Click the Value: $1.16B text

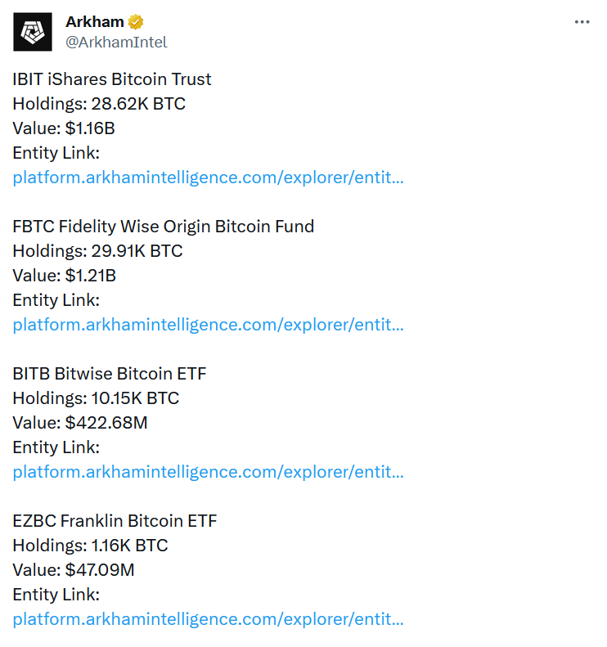point(64,128)
